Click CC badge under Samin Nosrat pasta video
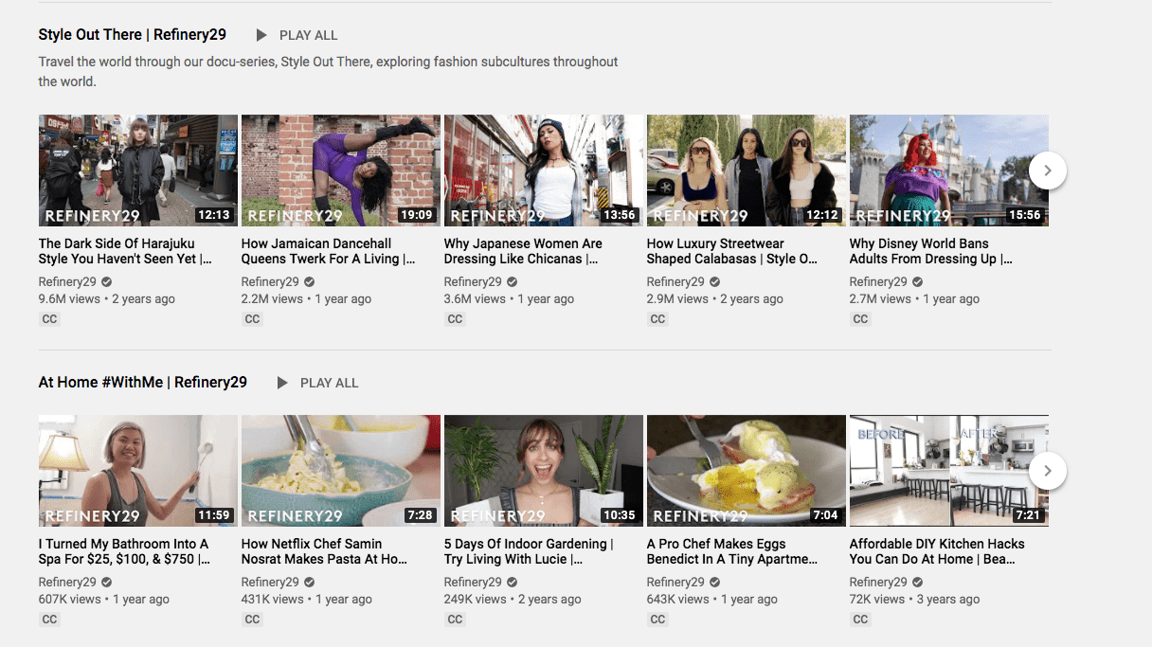 pyautogui.click(x=253, y=620)
